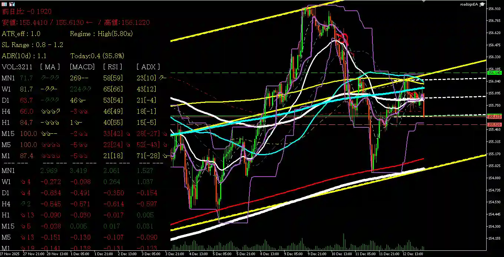Click the 10 Dec 13:00 date on timeline
This screenshot has width=504, height=257.
tap(341, 254)
